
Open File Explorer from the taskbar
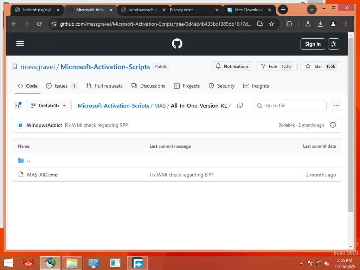point(72,263)
